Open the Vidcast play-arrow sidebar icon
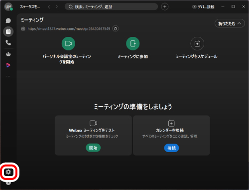 (x=8, y=65)
